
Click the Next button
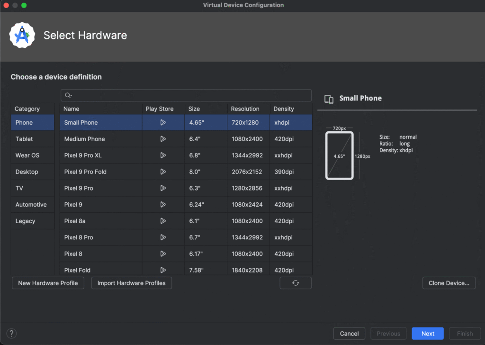(x=427, y=333)
